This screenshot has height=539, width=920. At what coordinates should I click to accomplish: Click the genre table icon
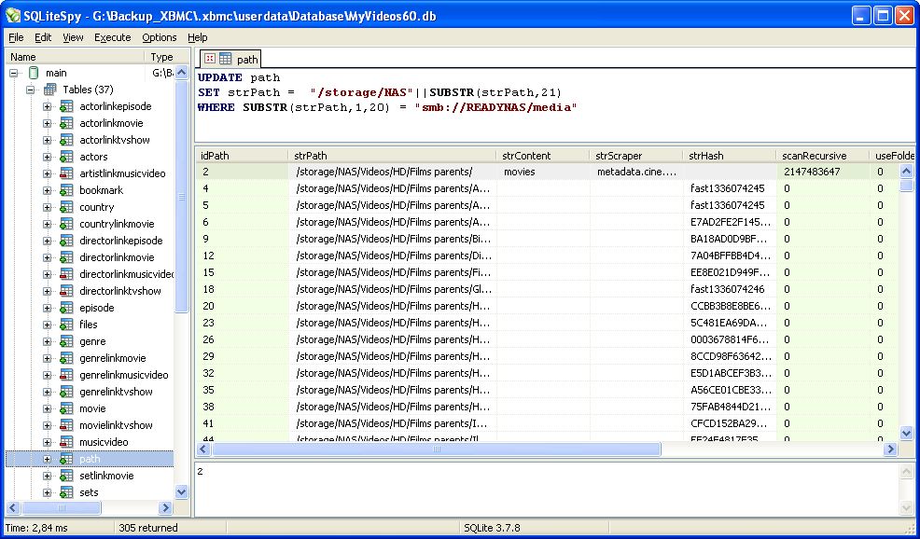66,341
